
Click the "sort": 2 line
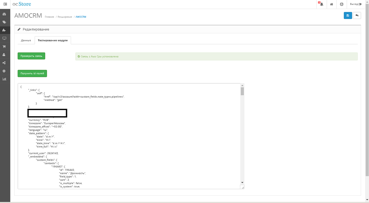(x=64, y=180)
